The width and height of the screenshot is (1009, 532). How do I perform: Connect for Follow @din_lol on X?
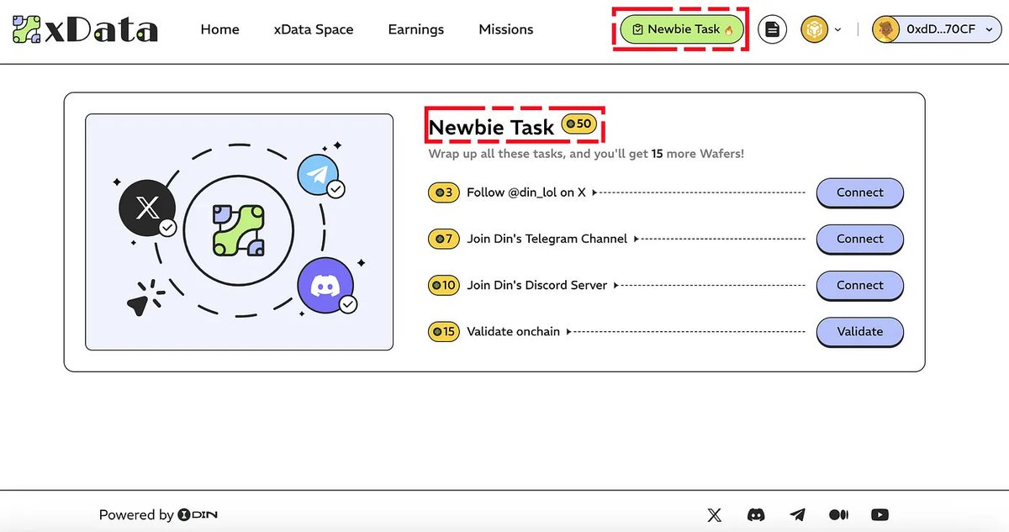point(860,192)
